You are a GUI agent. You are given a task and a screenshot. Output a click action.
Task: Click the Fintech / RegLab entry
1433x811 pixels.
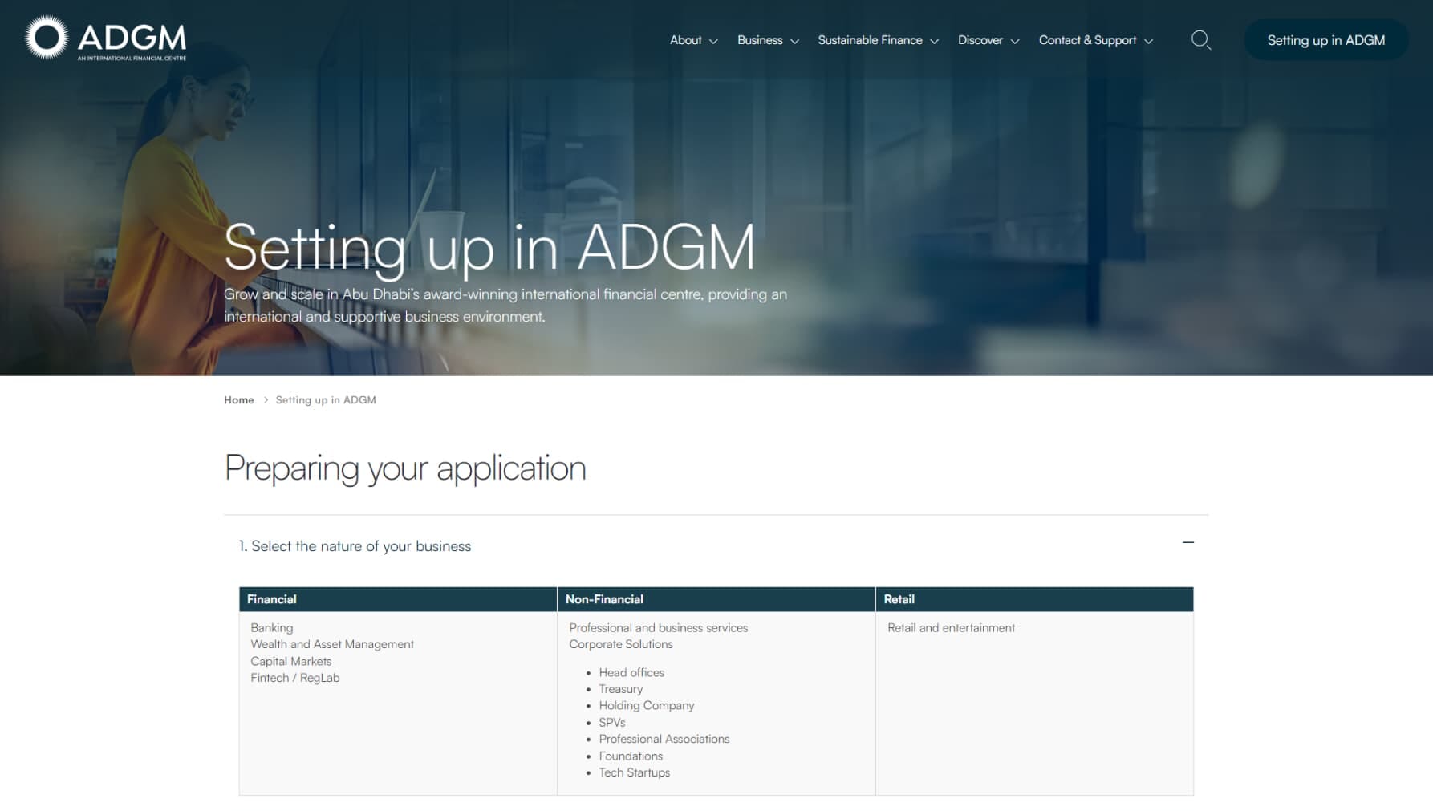[x=294, y=678]
